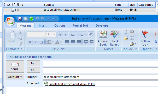Set Low Importance with blue arrow
Viewport: 158px width, 94px height.
coord(156,42)
